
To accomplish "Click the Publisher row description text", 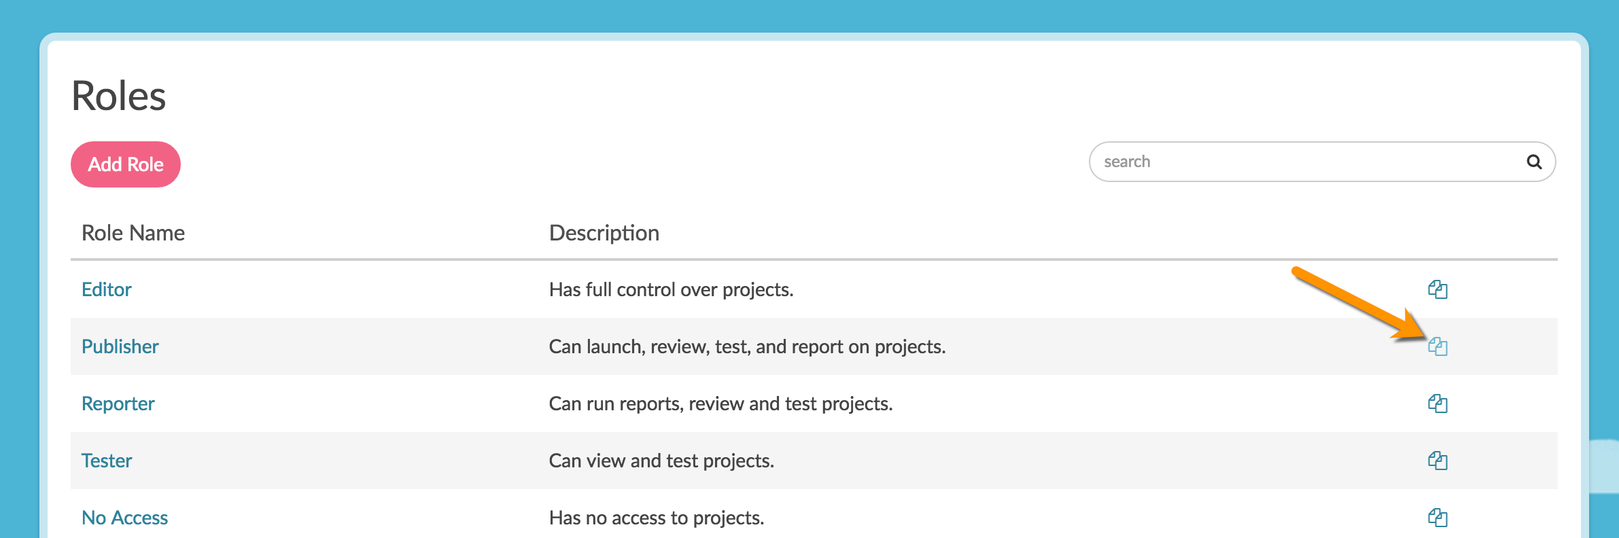I will (x=747, y=346).
